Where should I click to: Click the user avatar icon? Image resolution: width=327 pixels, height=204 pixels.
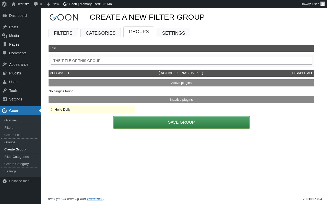point(323,4)
